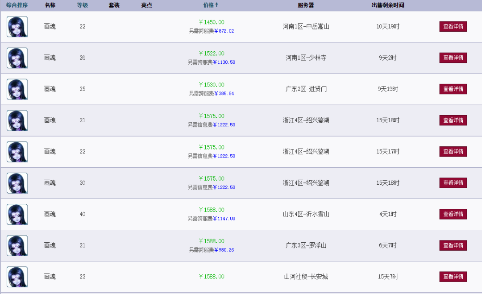View details of 沂水雪山 listing

453,214
